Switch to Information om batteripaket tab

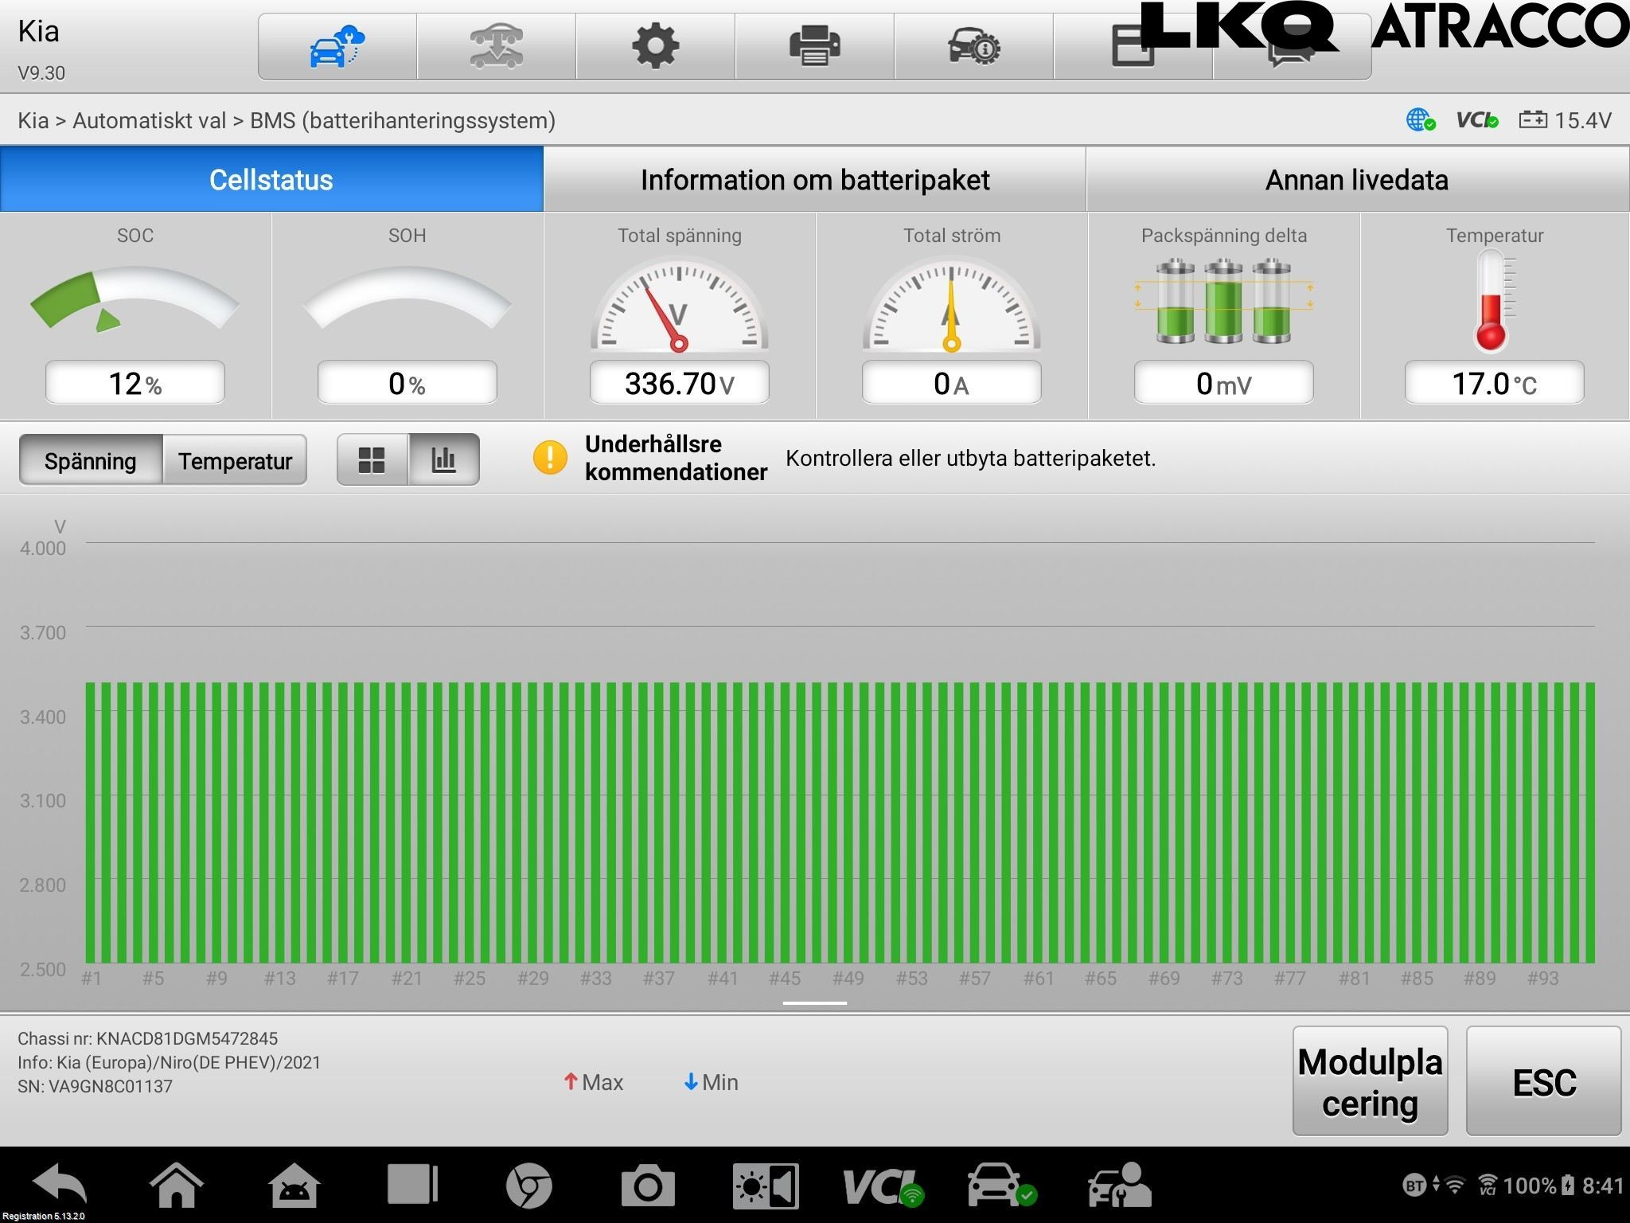pyautogui.click(x=815, y=179)
